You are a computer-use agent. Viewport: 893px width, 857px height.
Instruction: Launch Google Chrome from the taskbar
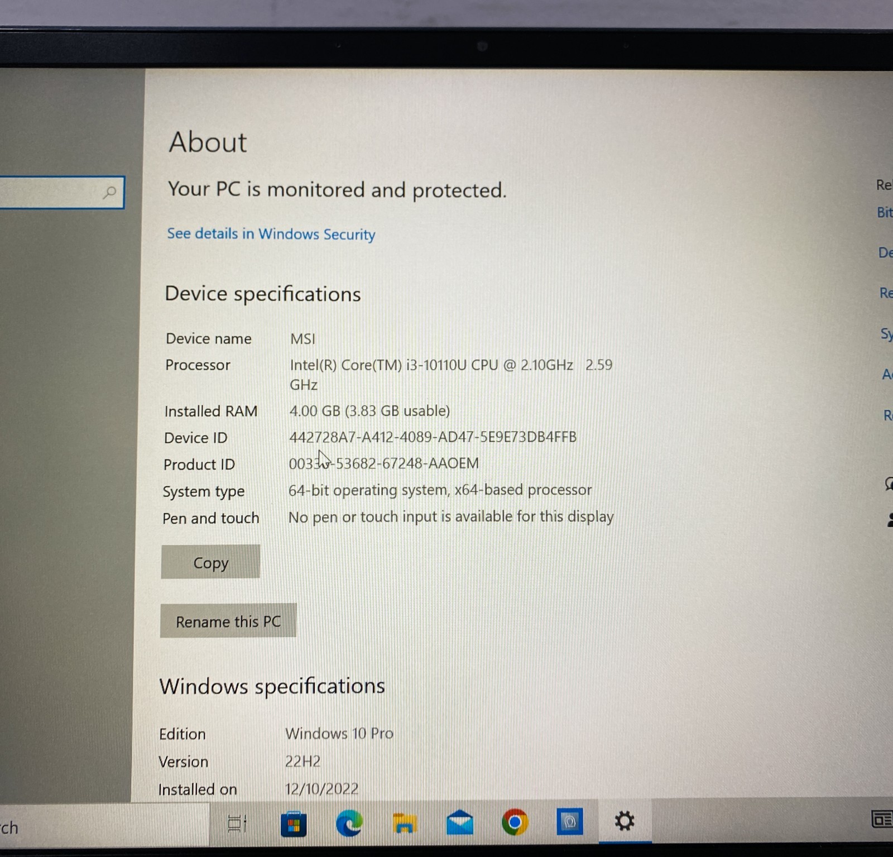515,822
